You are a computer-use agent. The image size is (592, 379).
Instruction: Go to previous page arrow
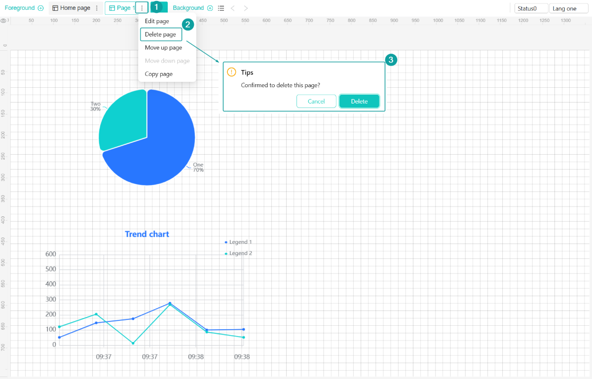(x=233, y=8)
